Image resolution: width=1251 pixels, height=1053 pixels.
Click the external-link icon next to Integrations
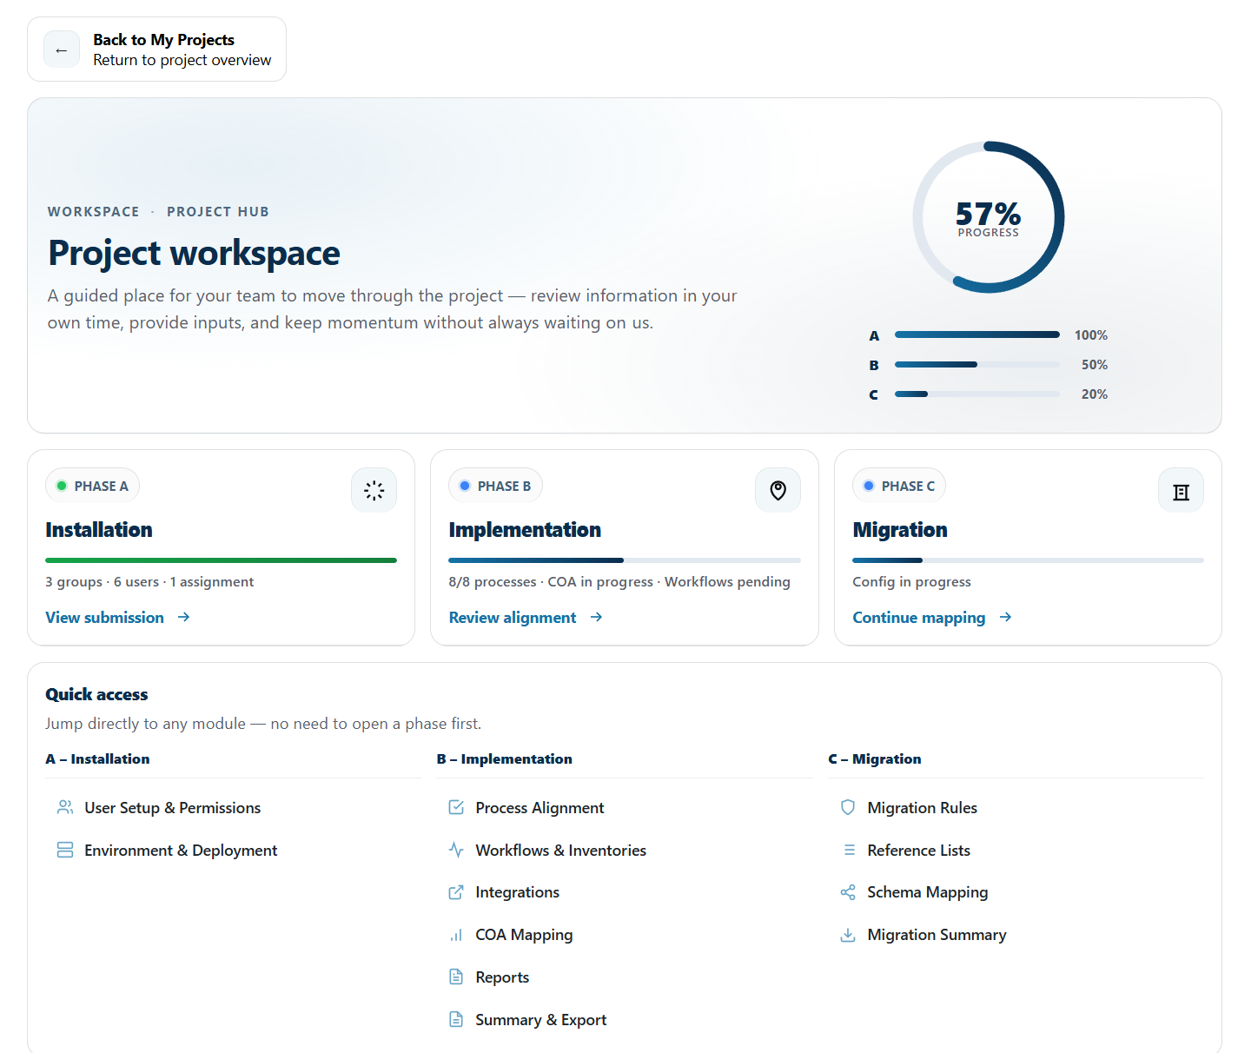click(456, 891)
